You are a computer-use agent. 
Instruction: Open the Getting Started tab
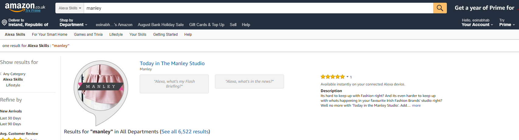[165, 35]
